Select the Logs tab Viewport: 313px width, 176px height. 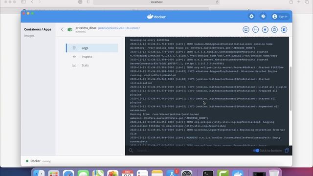tap(92, 48)
